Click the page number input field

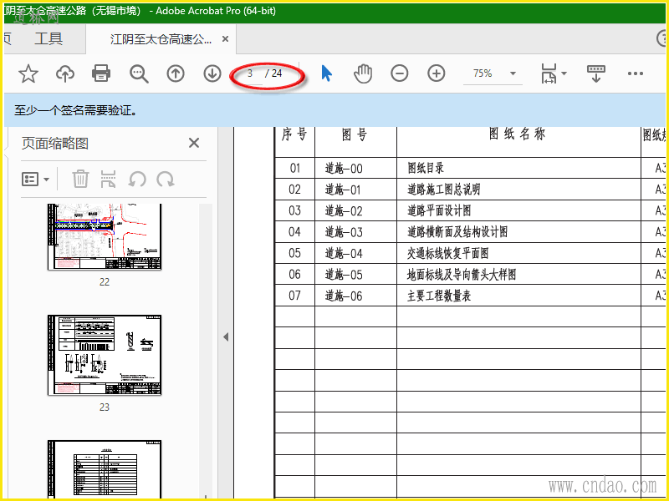[250, 73]
